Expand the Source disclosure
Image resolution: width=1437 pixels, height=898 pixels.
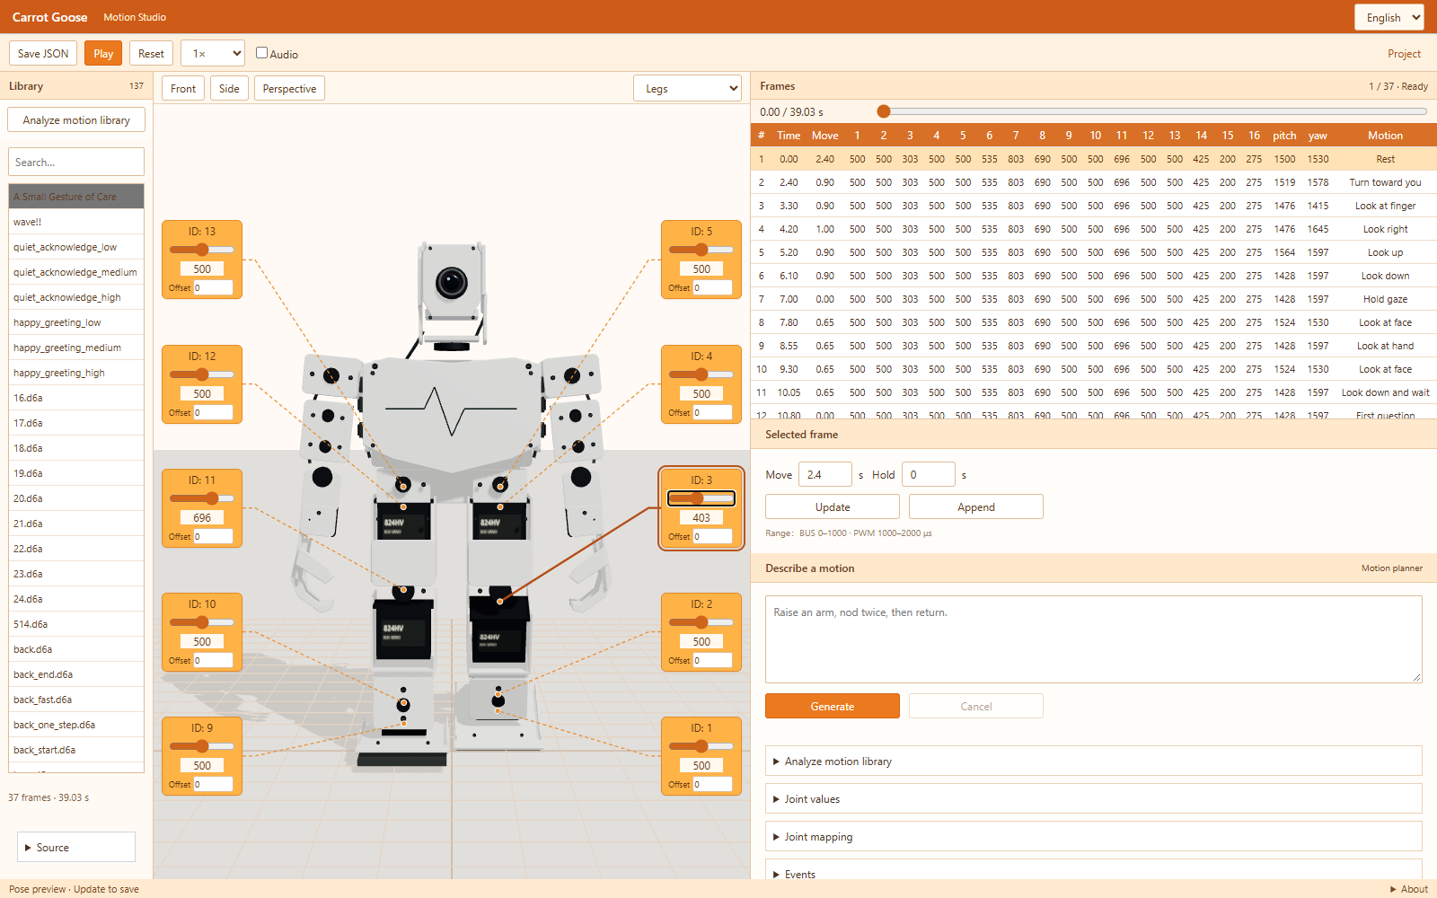(76, 847)
